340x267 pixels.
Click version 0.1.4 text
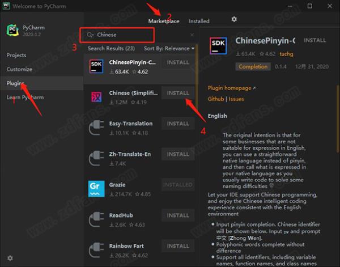280,66
